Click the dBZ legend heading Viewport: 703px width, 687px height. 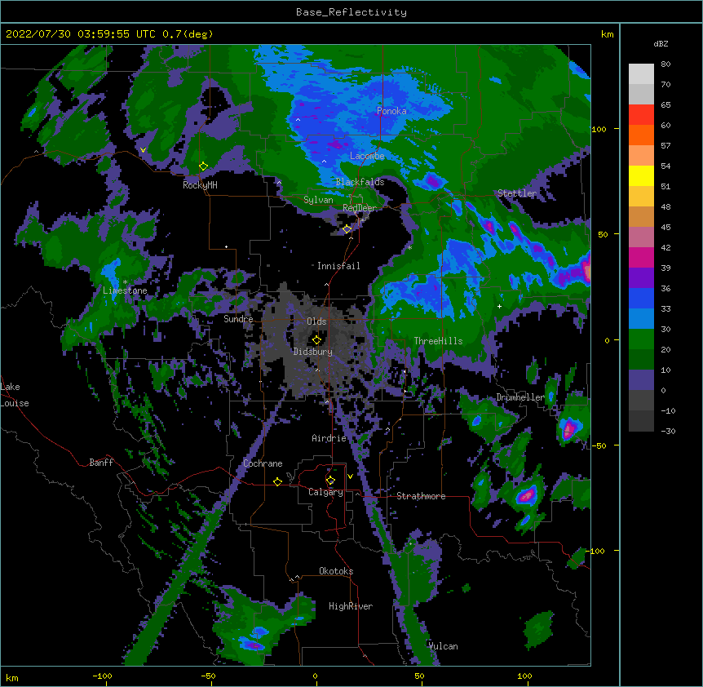click(661, 43)
